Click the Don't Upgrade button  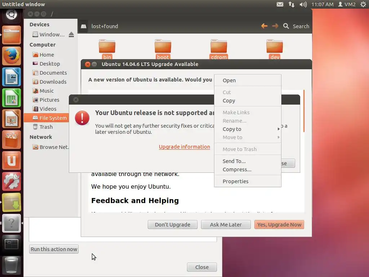(173, 224)
